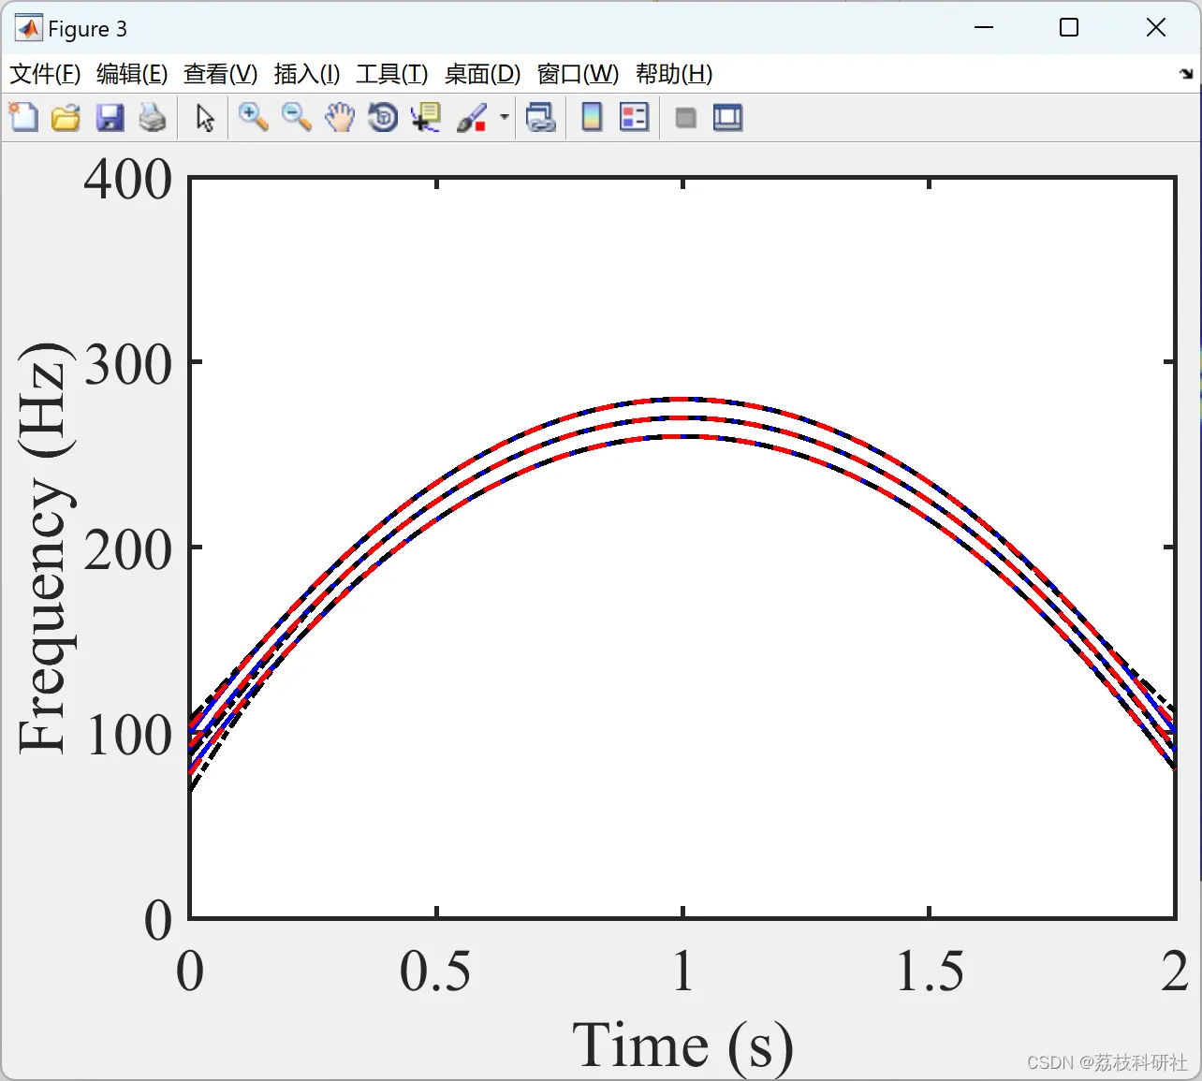Image resolution: width=1202 pixels, height=1081 pixels.
Task: Click the 0.5 x-axis tick label
Action: pyautogui.click(x=435, y=971)
